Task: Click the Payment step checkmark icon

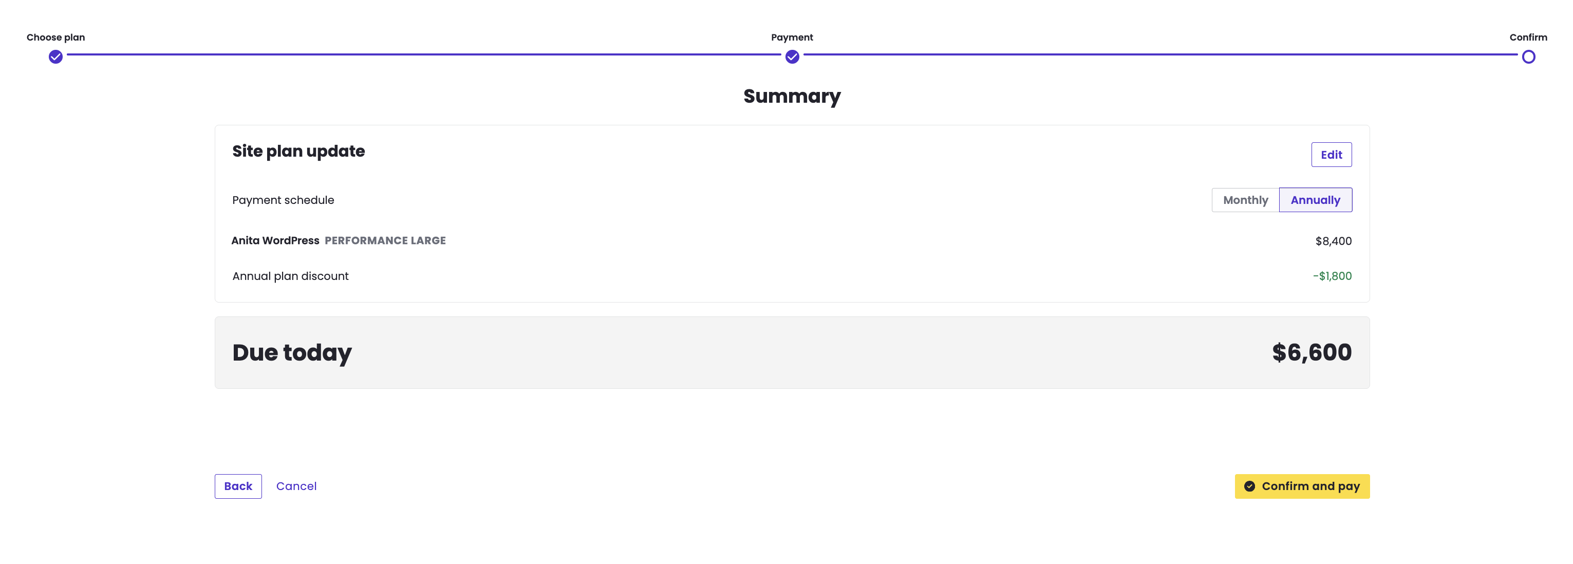Action: coord(792,57)
